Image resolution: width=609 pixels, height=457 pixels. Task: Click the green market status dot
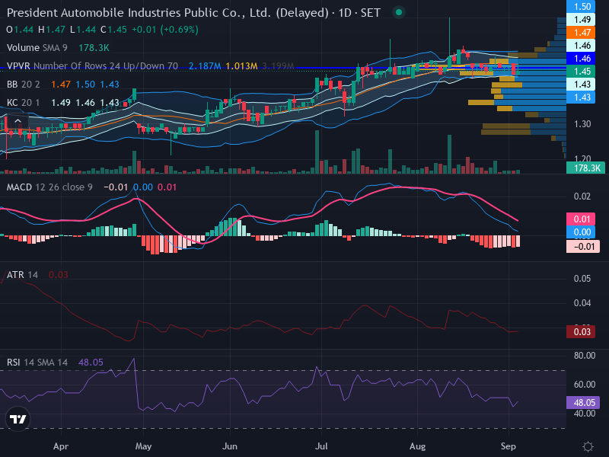(398, 12)
